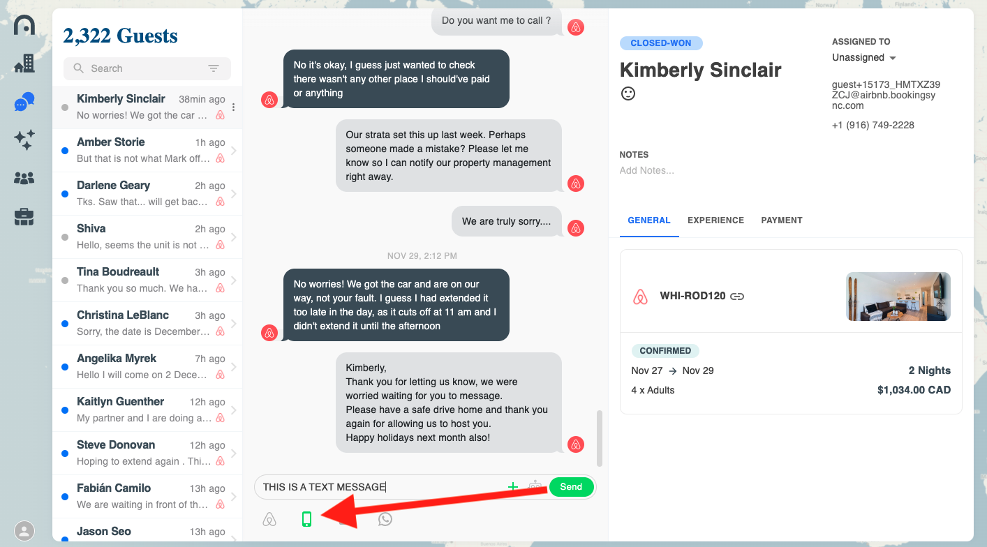The image size is (987, 547).
Task: Switch to the Payment tab
Action: [781, 220]
